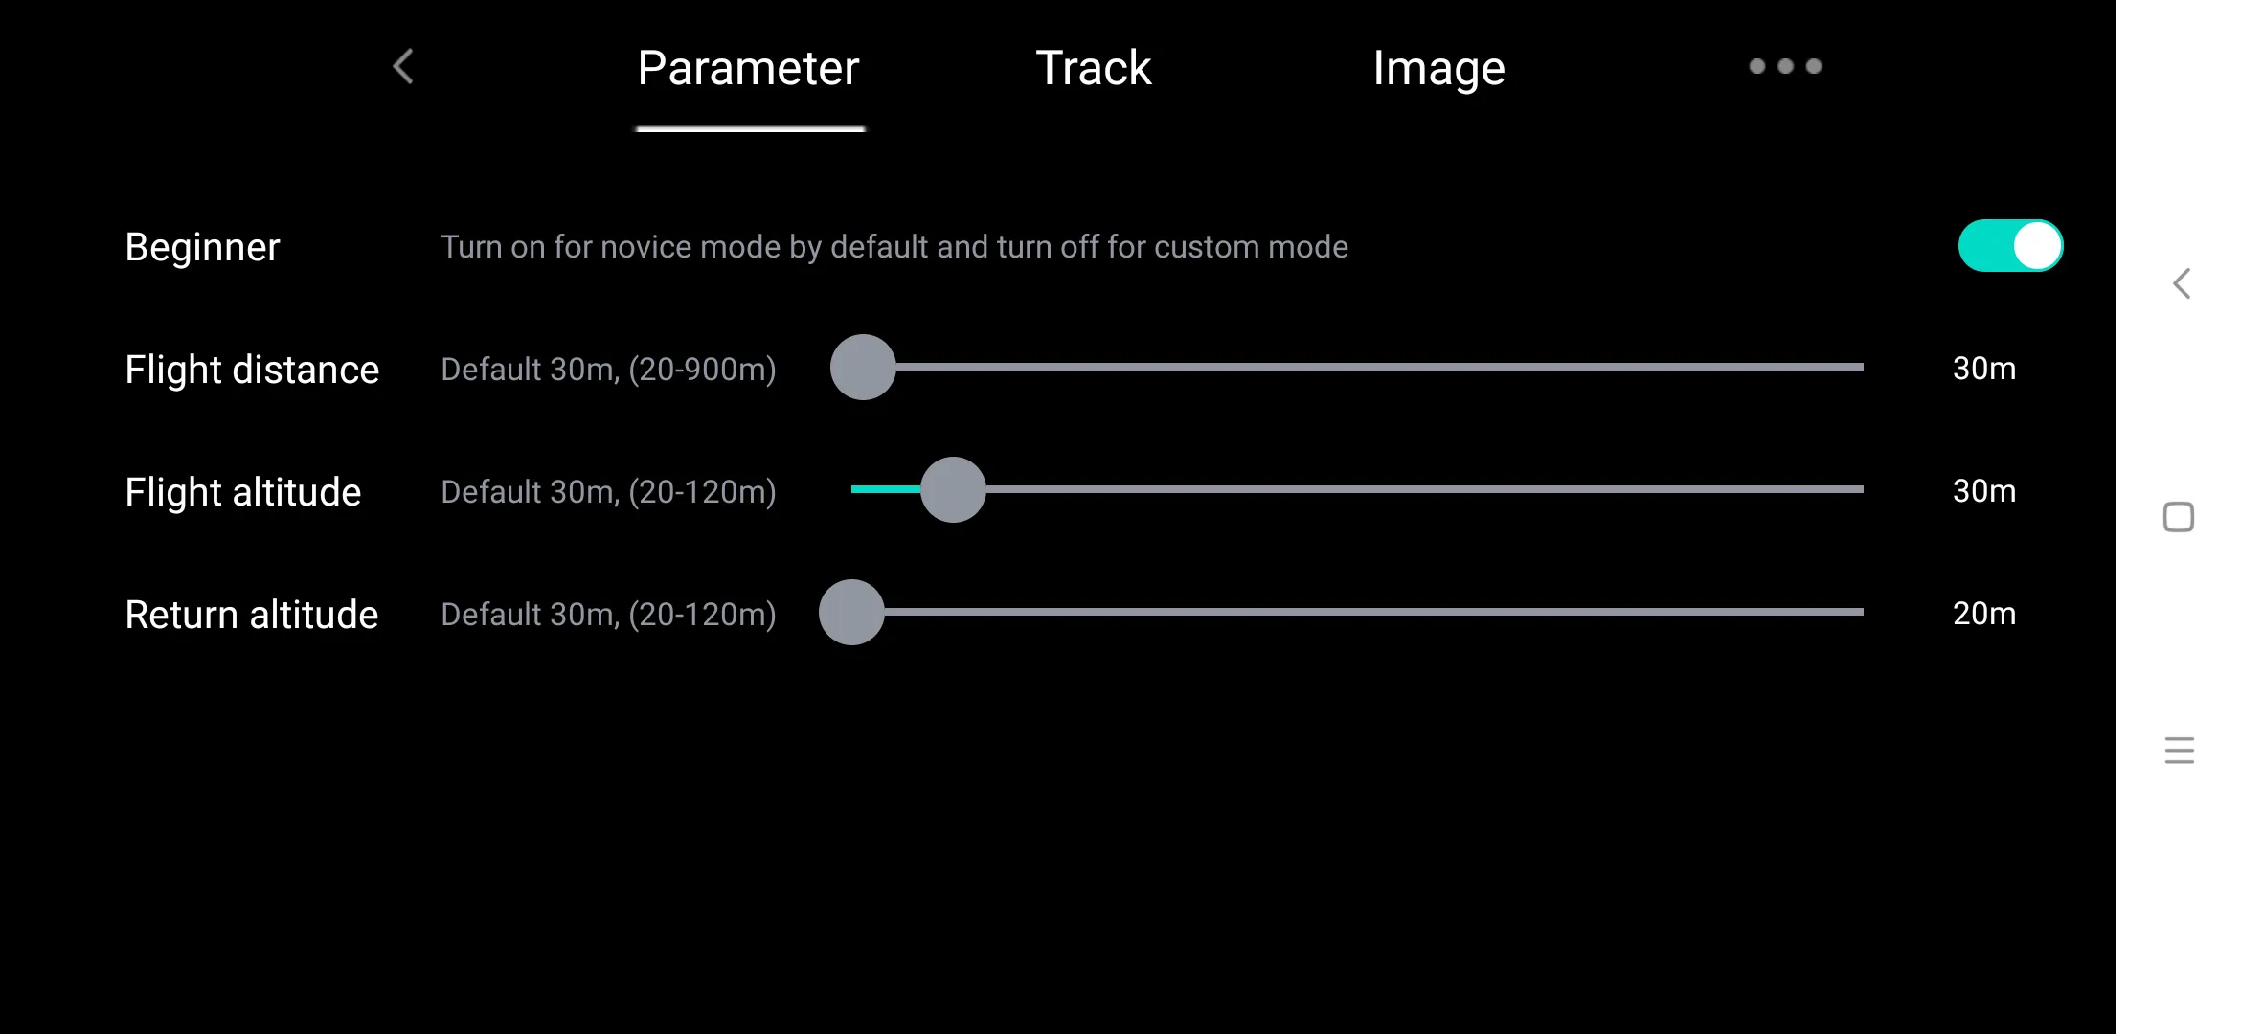Click the OS back navigation button
The image size is (2241, 1034).
(x=2181, y=282)
